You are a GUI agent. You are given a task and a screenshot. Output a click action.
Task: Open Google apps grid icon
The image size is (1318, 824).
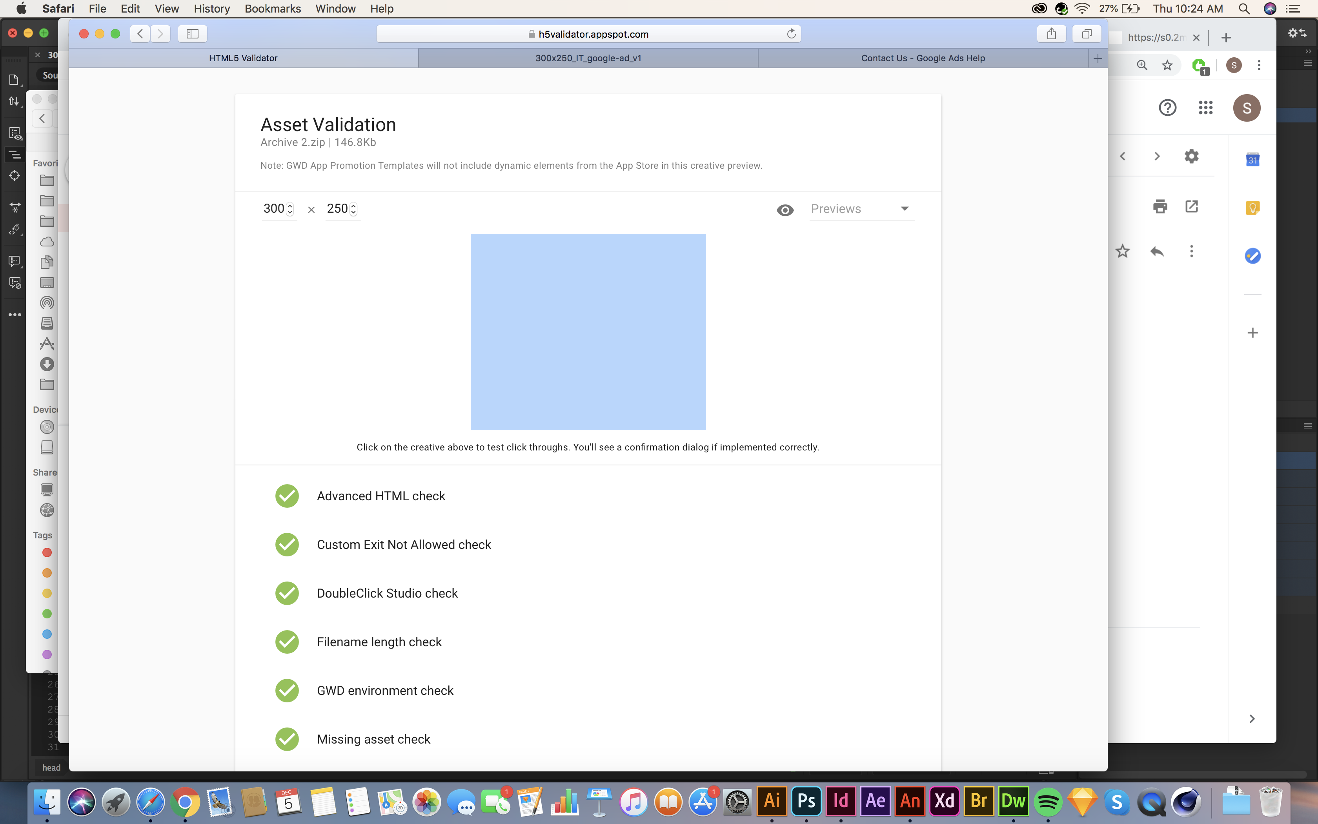point(1206,108)
